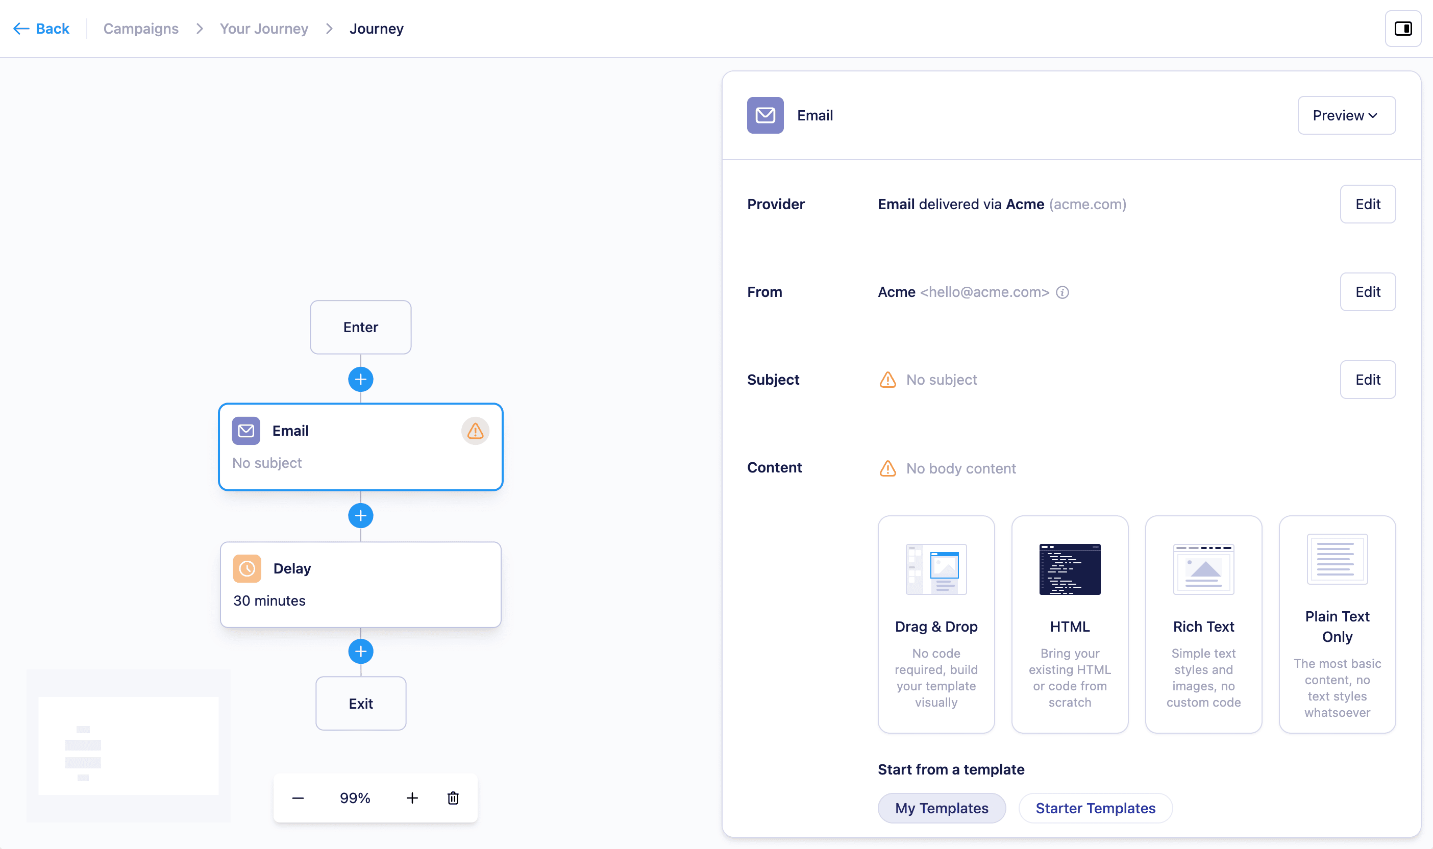This screenshot has height=849, width=1433.
Task: Click the warning triangle beside No subject
Action: click(887, 379)
